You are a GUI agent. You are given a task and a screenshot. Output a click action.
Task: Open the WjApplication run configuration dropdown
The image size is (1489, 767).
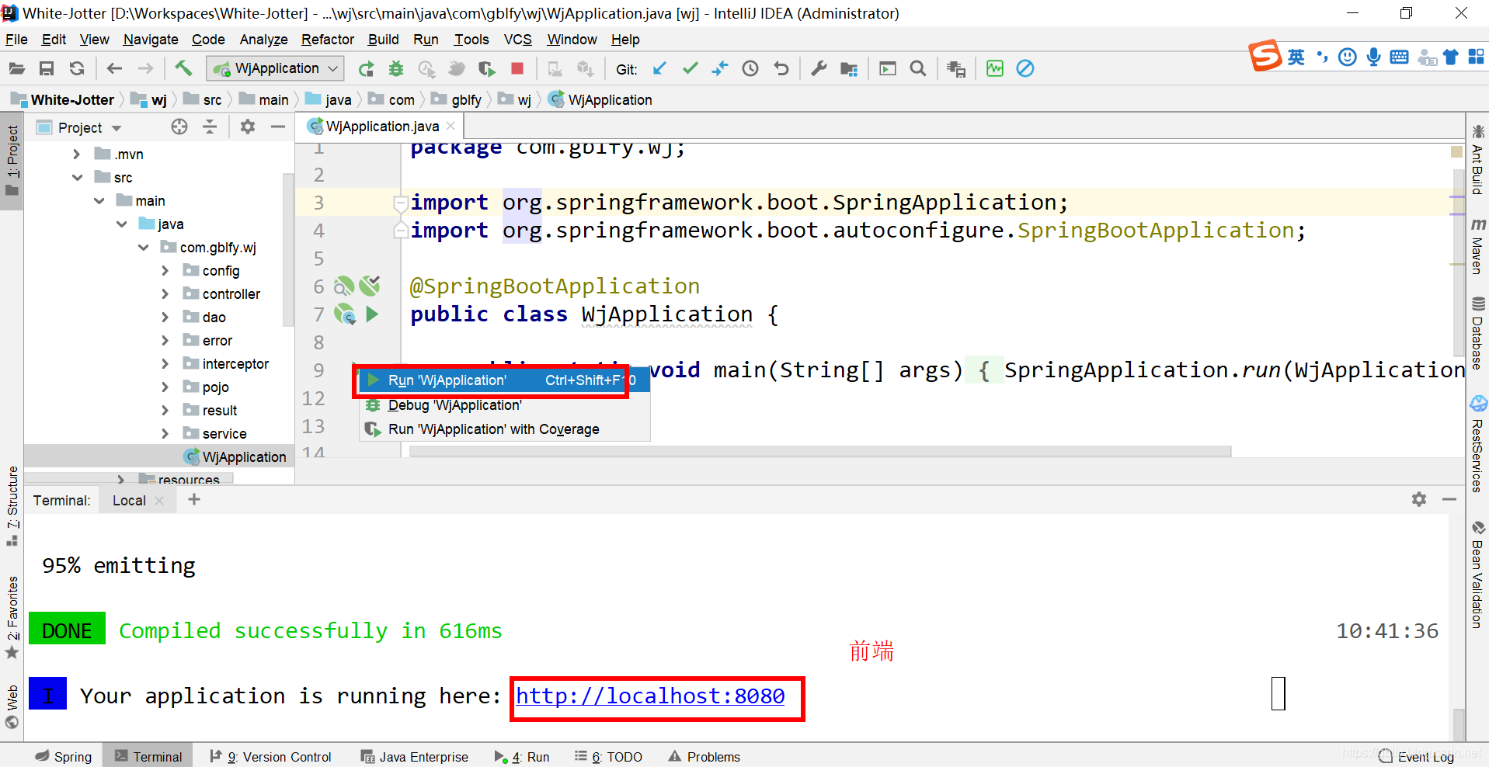275,68
